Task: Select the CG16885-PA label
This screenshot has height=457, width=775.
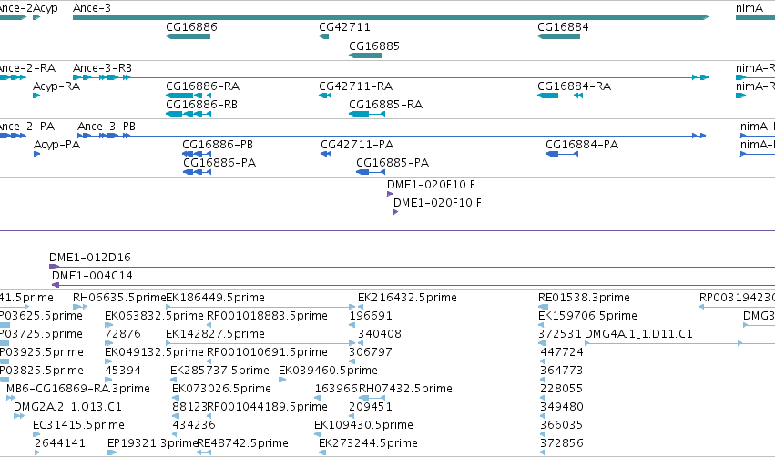Action: [393, 163]
